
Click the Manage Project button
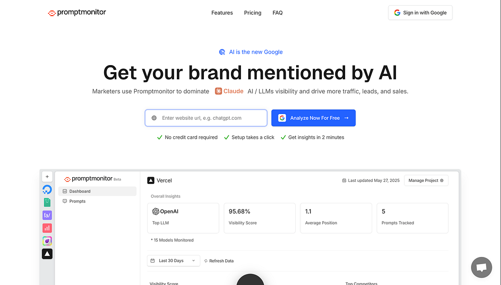[426, 180]
